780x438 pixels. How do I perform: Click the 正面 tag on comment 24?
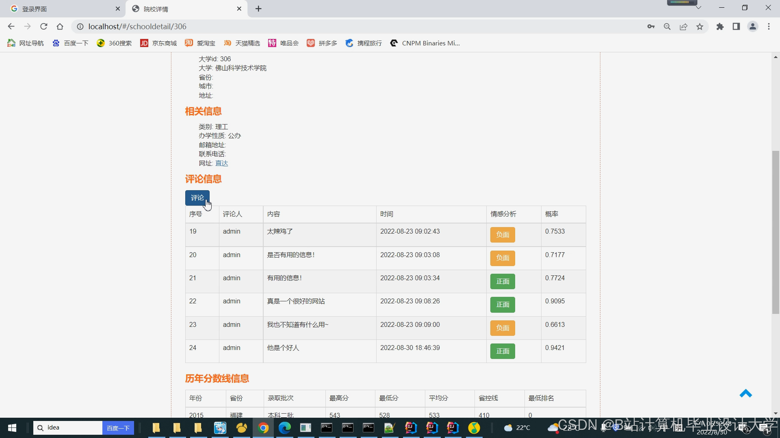pos(503,351)
